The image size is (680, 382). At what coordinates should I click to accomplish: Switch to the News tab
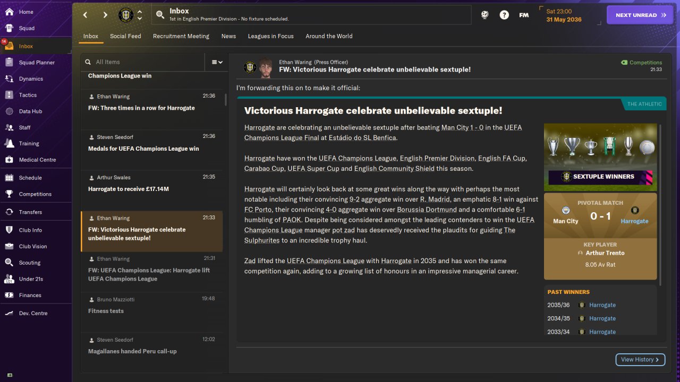[x=228, y=36]
